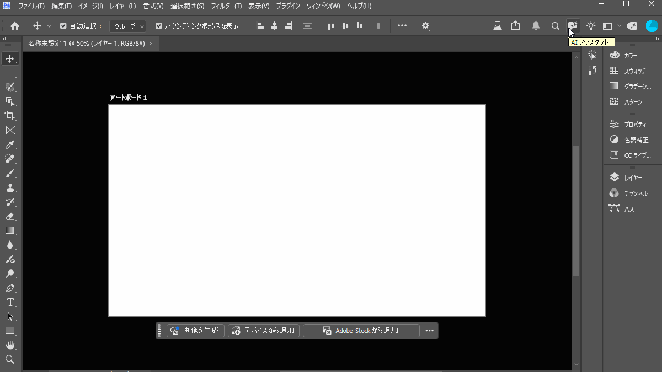Open the gear settings in options bar
This screenshot has width=662, height=372.
(x=426, y=26)
